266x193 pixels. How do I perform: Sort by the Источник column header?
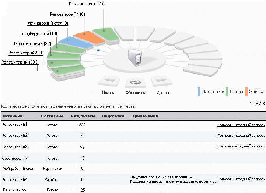[x=13, y=116]
